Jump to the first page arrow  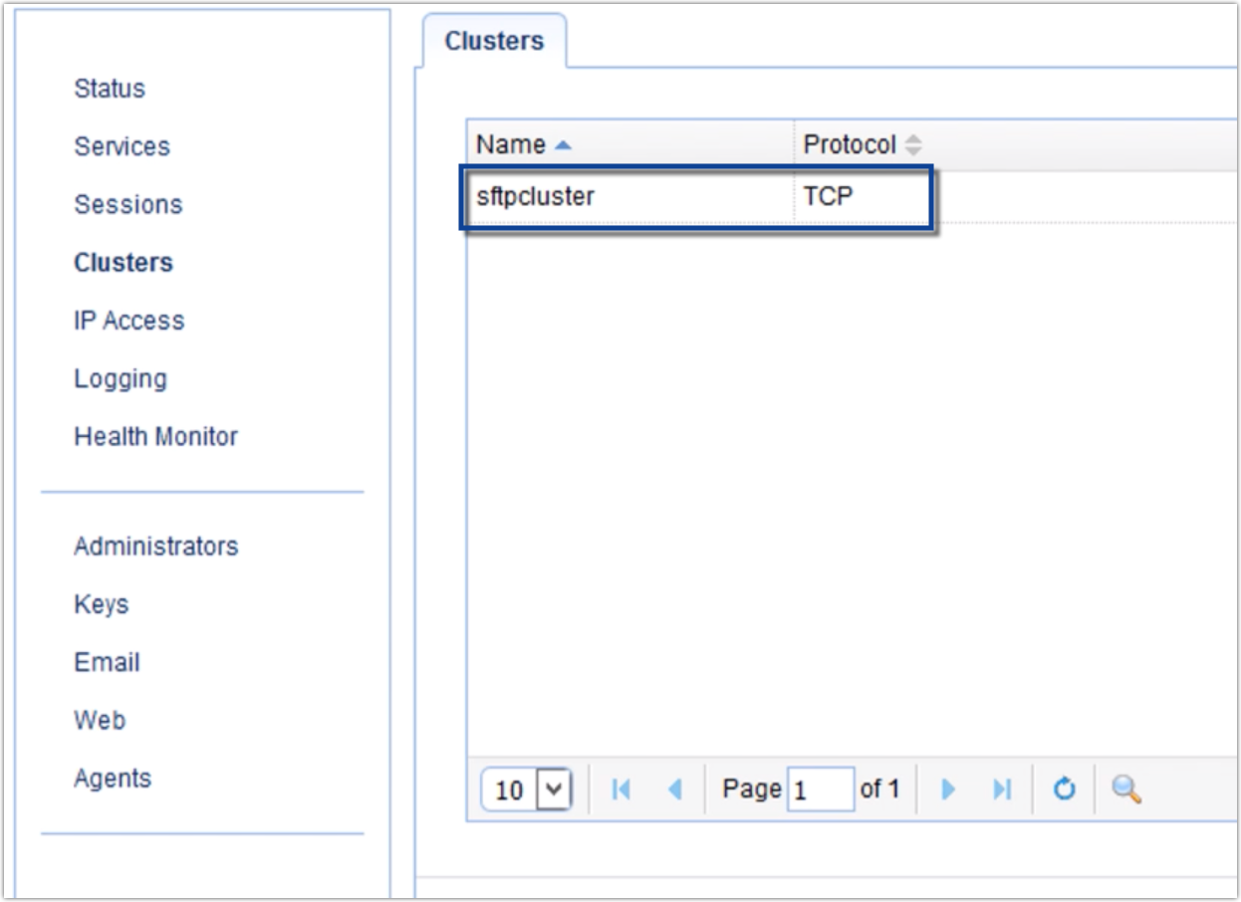click(x=621, y=789)
